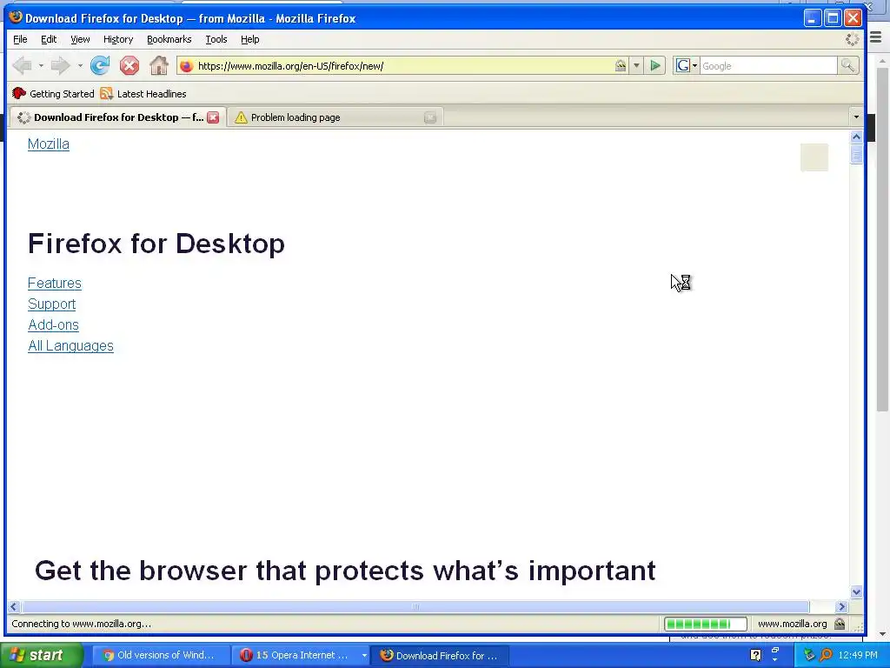Click the lock icon in the address bar

(621, 66)
